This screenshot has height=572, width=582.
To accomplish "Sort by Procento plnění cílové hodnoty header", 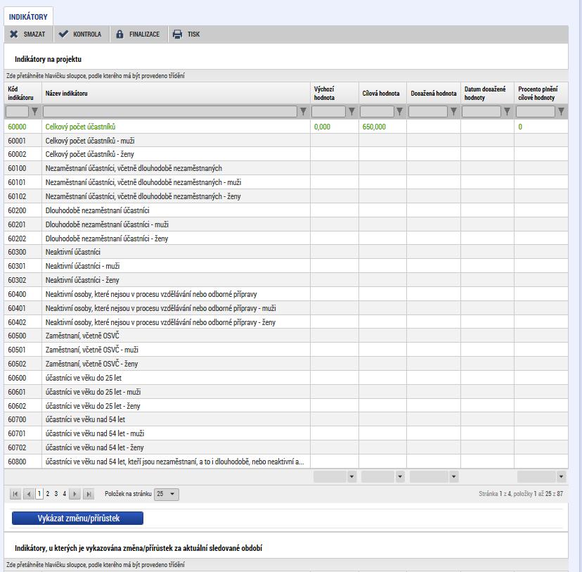I will 541,94.
